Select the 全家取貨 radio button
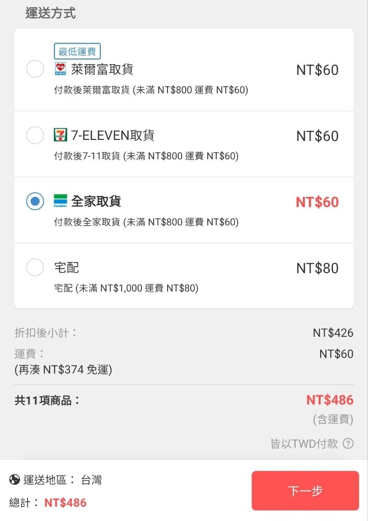The width and height of the screenshot is (368, 521). point(35,201)
